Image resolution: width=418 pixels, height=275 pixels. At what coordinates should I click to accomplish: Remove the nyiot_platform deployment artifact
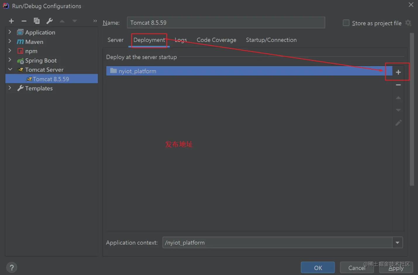pos(398,85)
